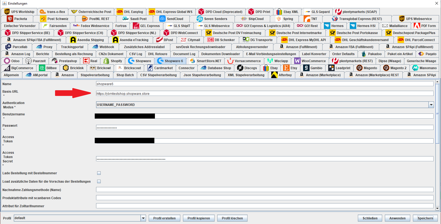Click the Nachnahme Zahlungsmethode input field
Screen dimensions: 441x224
pyautogui.click(x=265, y=190)
